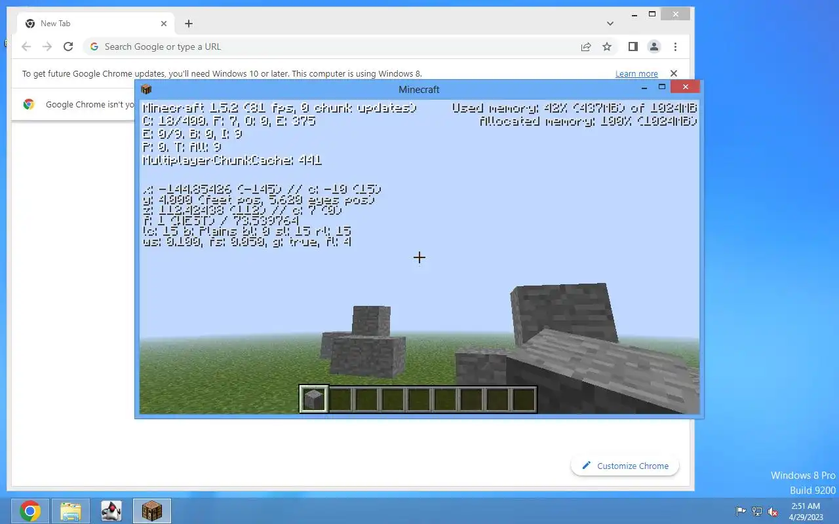839x524 pixels.
Task: Maximize the Chrome window
Action: [652, 14]
